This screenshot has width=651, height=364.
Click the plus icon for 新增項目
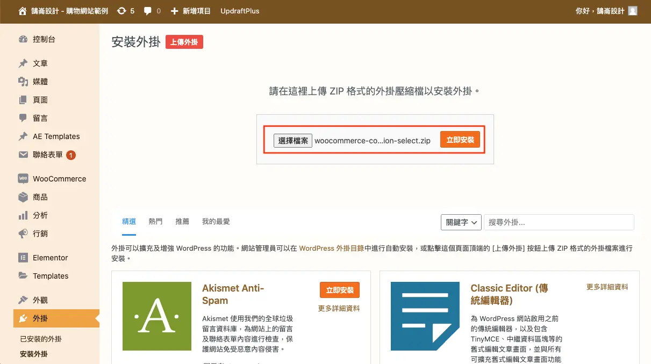pos(174,11)
